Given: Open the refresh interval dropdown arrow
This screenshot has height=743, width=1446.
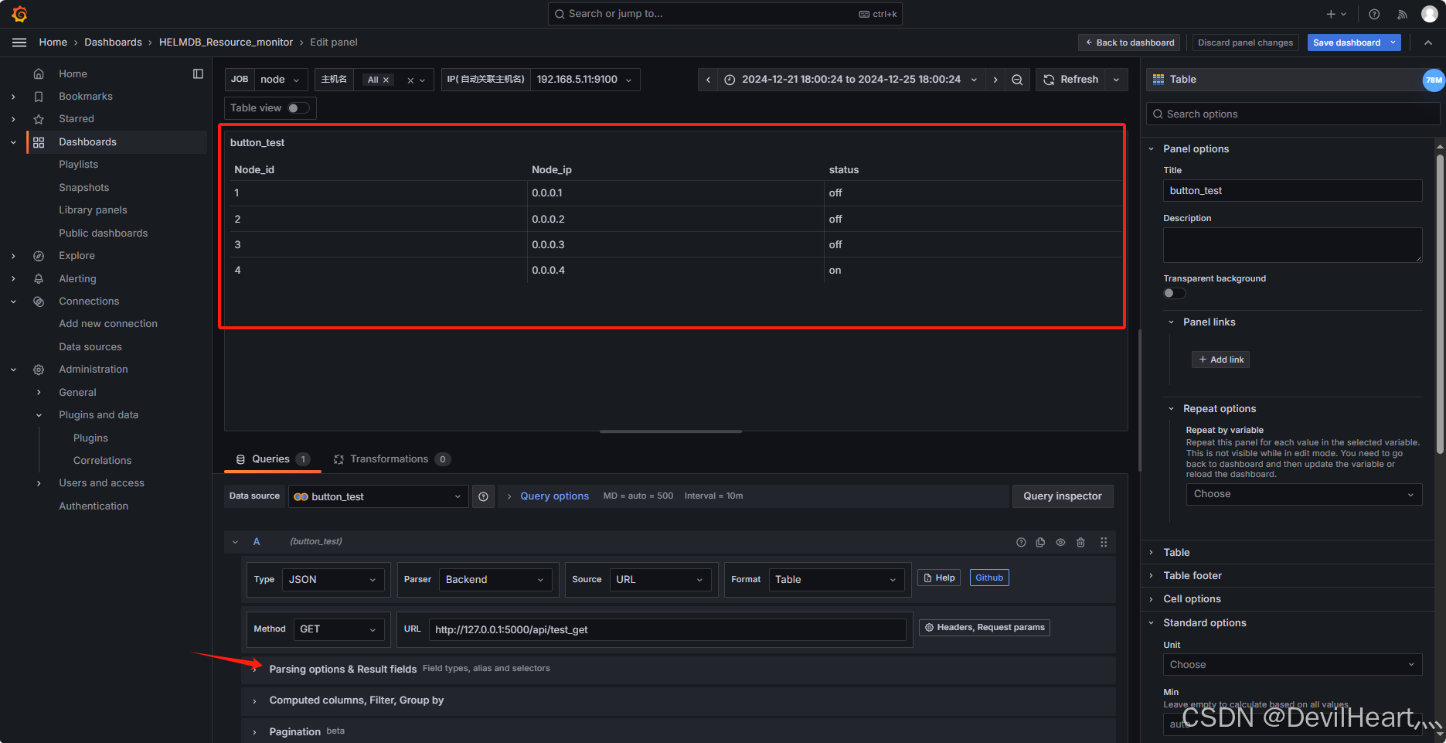Looking at the screenshot, I should (1116, 80).
